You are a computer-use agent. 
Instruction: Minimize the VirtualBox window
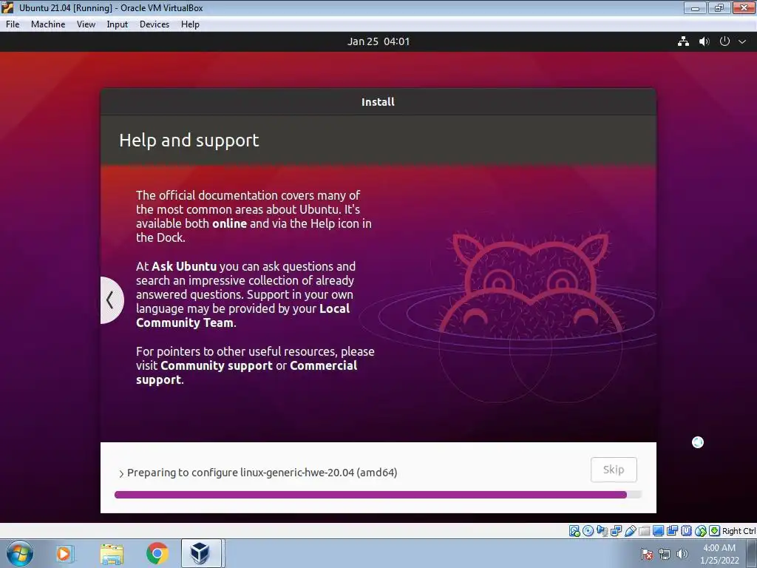coord(695,7)
